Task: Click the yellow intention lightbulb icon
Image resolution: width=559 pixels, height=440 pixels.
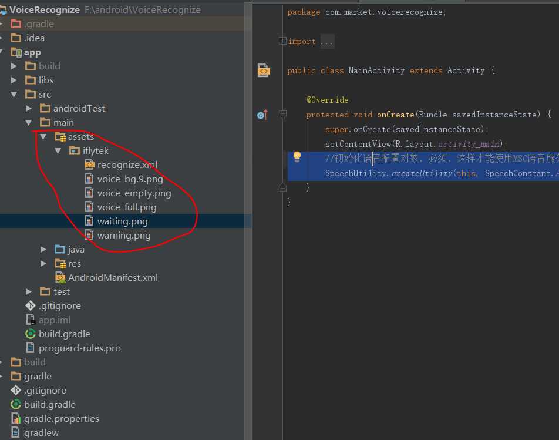Action: [x=297, y=157]
